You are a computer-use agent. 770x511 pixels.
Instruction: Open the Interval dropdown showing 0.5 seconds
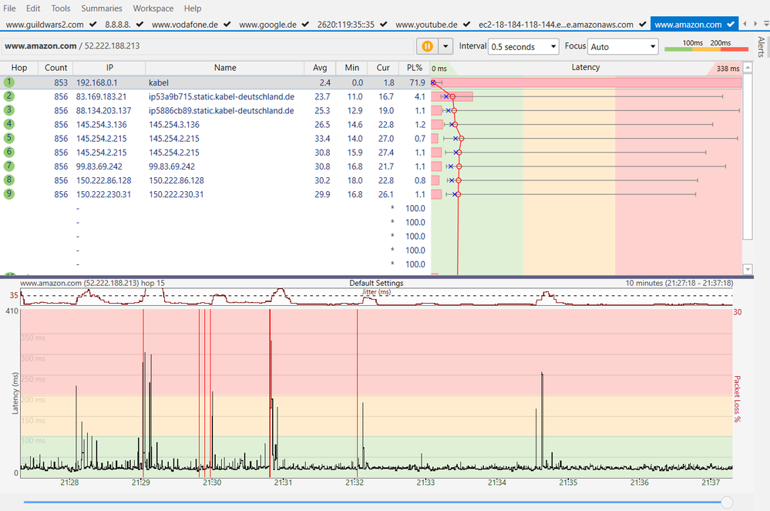pos(524,47)
